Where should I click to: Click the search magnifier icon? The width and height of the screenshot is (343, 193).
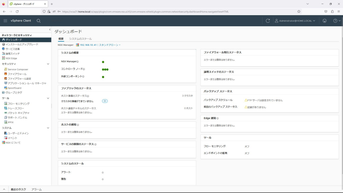pyautogui.click(x=39, y=21)
